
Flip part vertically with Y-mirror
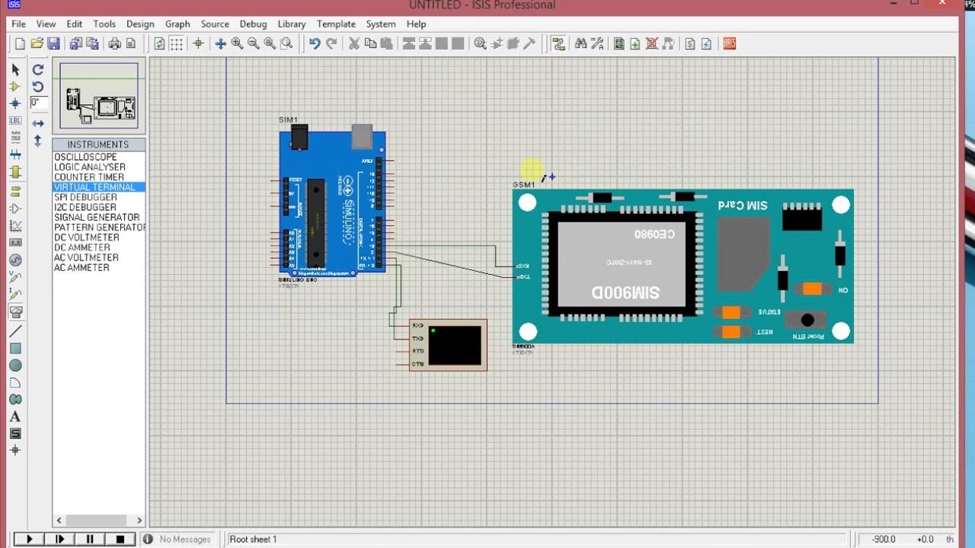pos(38,140)
